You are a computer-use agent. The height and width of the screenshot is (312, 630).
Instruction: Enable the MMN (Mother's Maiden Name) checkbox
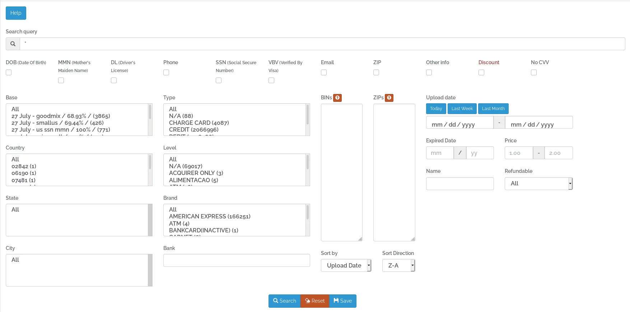point(61,80)
